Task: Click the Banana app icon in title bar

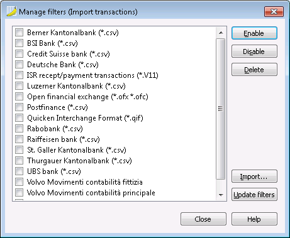Action: point(11,11)
